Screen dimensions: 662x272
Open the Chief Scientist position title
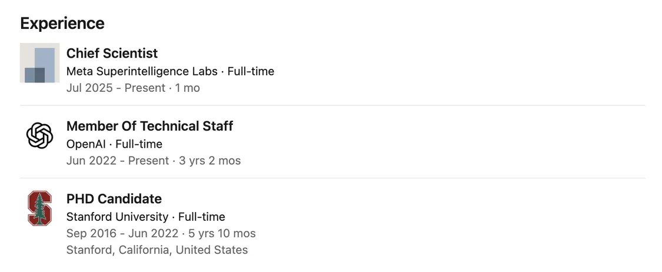(x=112, y=53)
